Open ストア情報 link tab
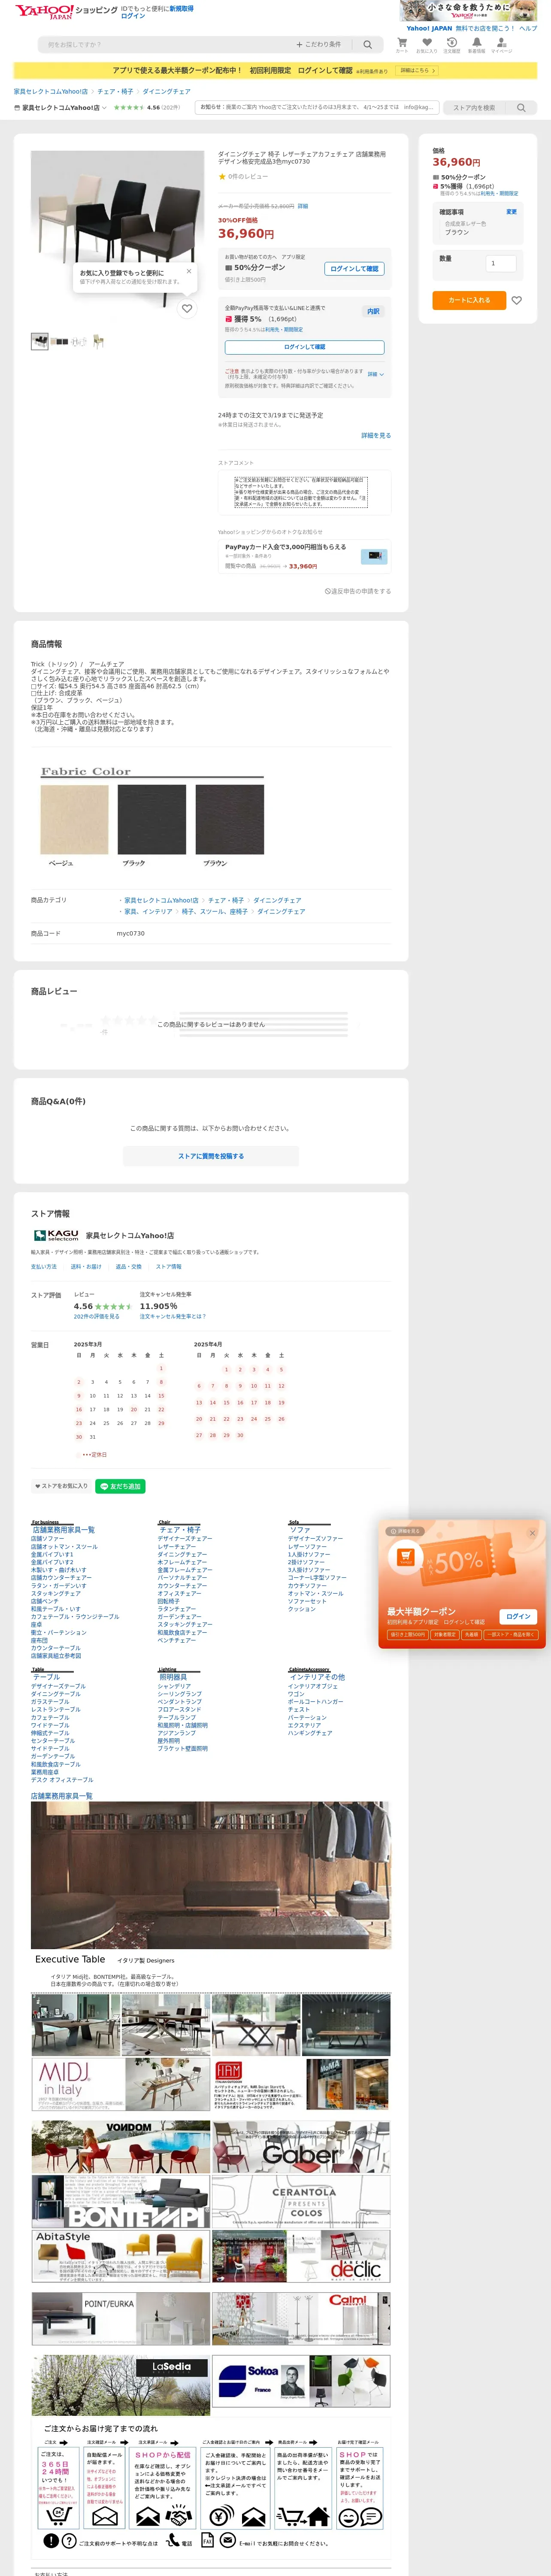The image size is (551, 2576). pos(169,1266)
